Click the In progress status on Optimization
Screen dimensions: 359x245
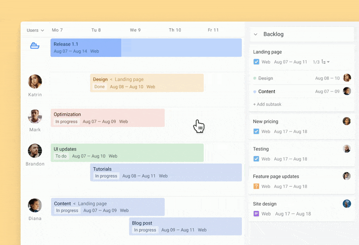click(x=66, y=122)
